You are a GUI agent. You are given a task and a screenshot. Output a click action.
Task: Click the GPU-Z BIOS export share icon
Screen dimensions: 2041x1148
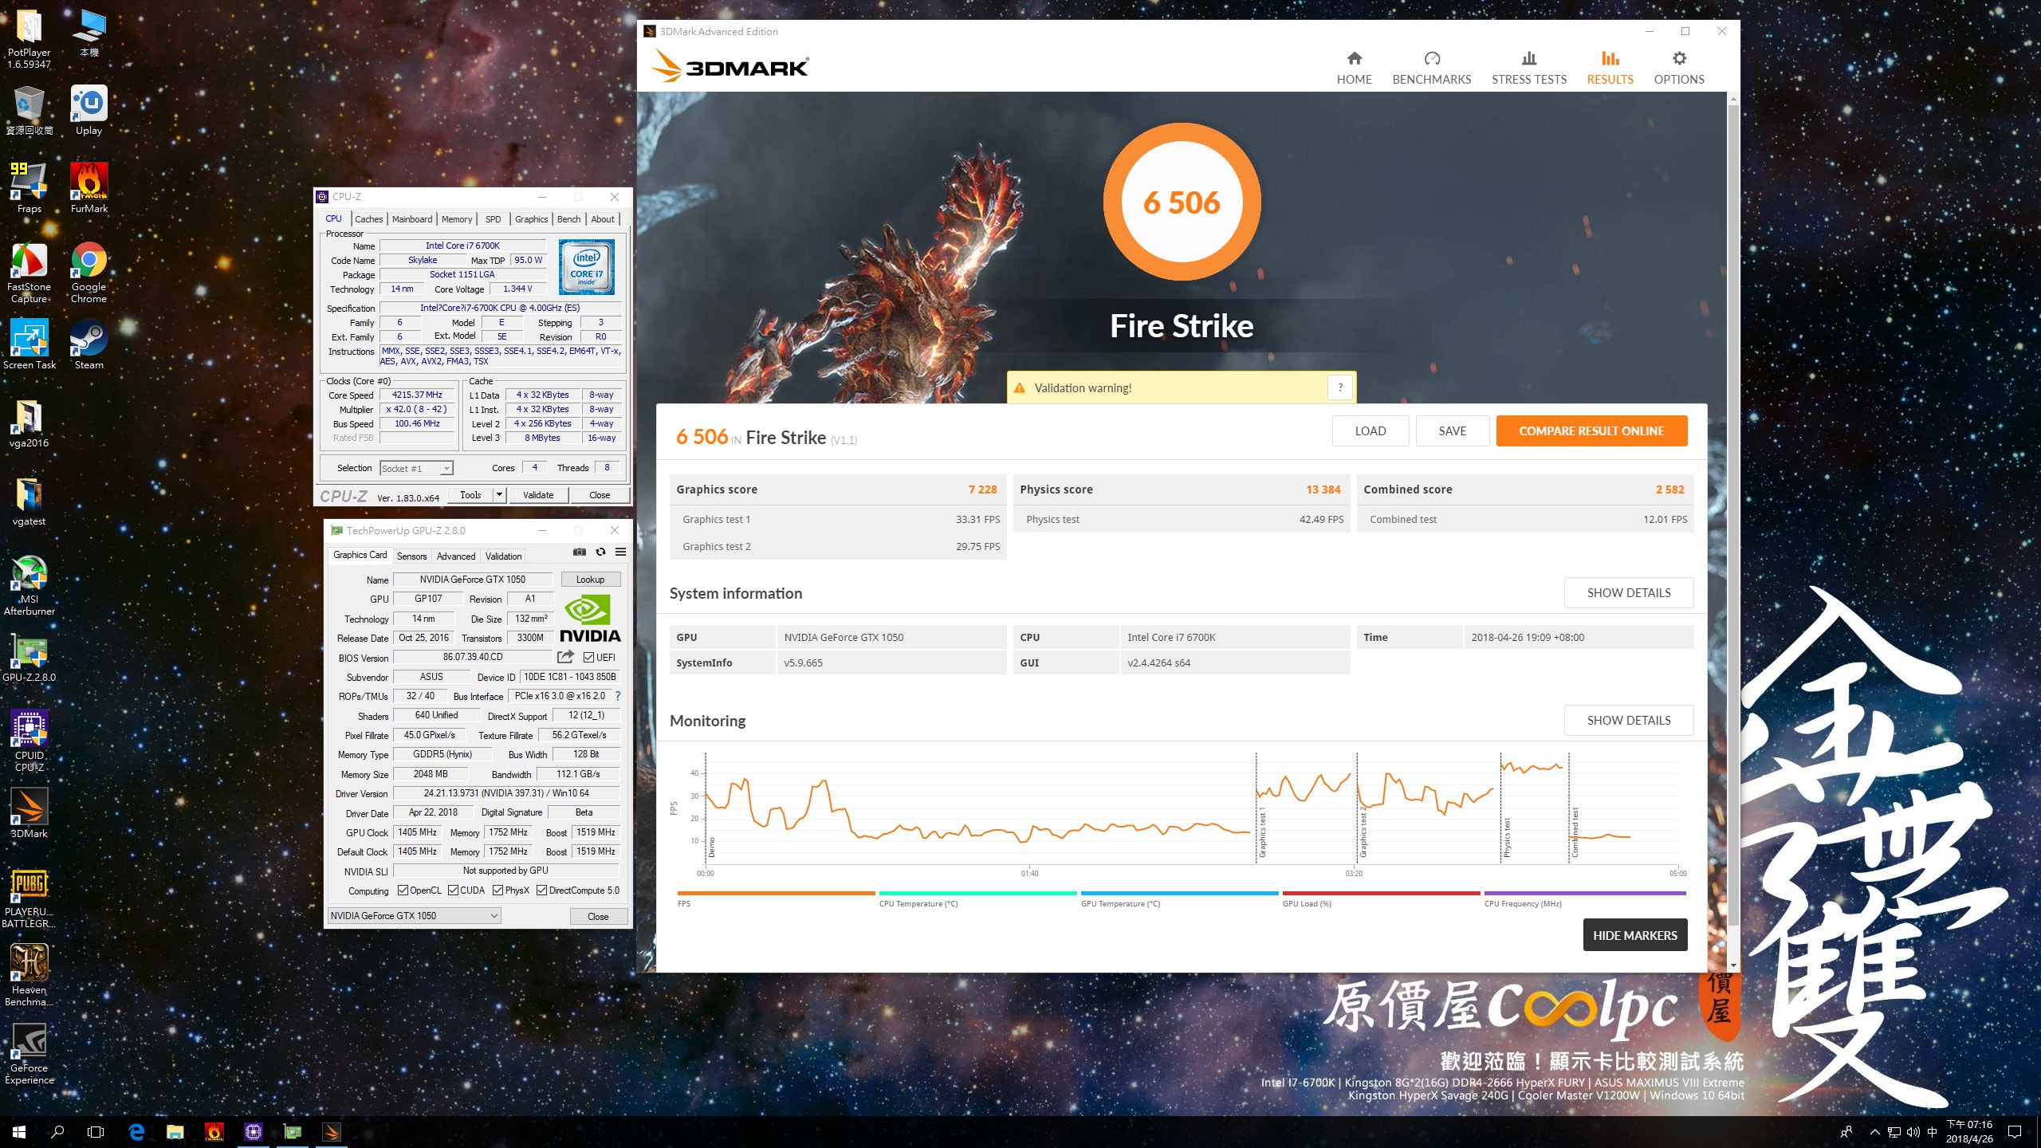point(565,657)
